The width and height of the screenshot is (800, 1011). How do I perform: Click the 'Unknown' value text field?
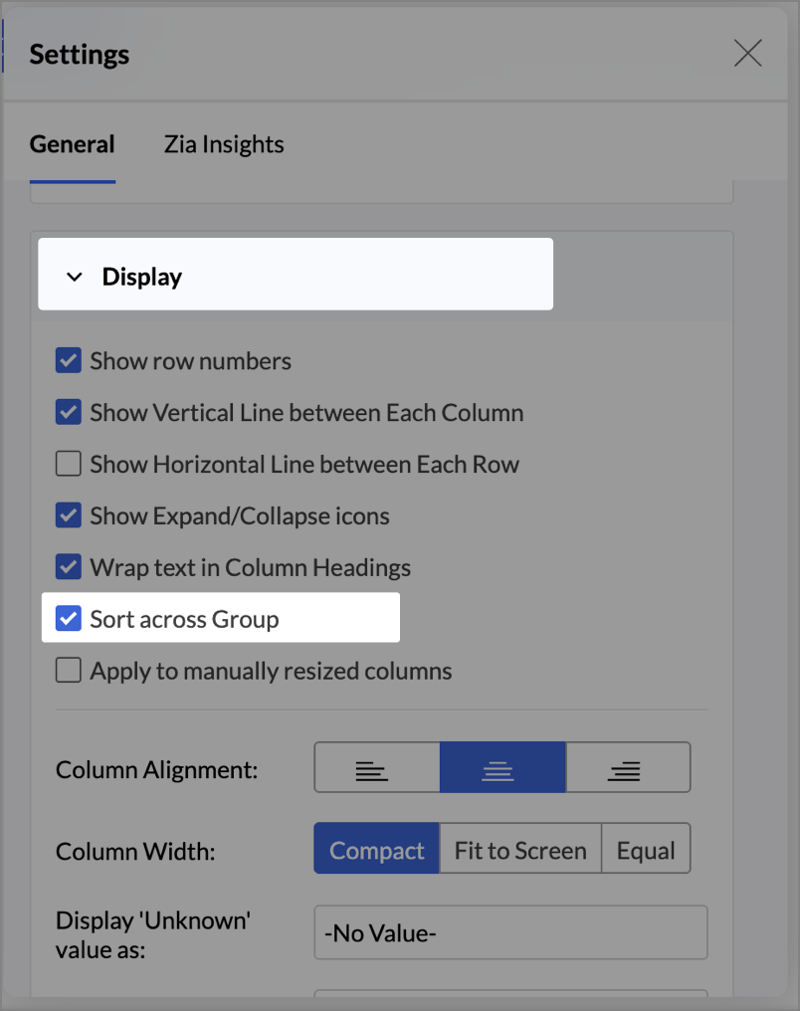(x=510, y=932)
